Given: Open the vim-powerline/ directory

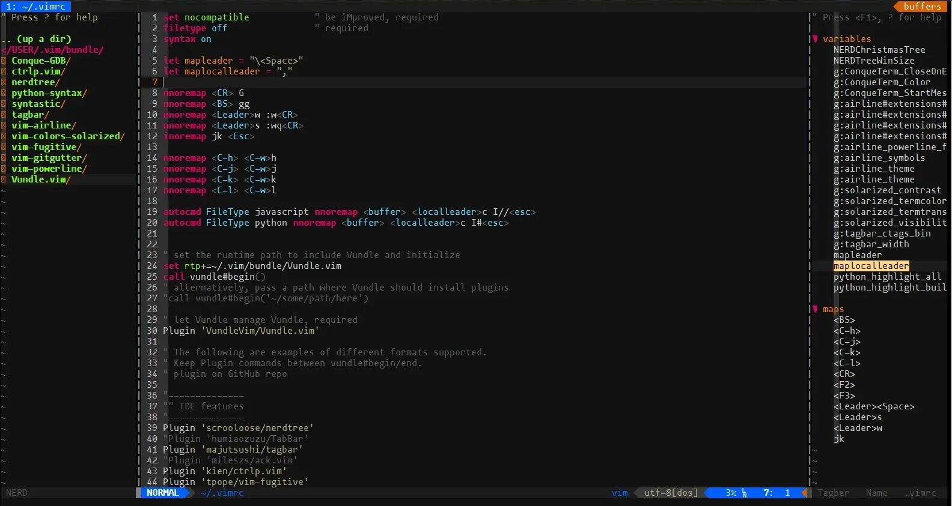Looking at the screenshot, I should [49, 169].
